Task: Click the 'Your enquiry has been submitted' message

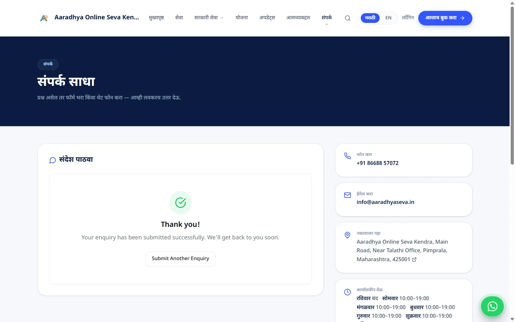Action: [180, 237]
